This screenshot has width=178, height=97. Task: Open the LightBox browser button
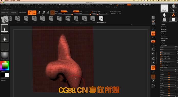point(14,12)
